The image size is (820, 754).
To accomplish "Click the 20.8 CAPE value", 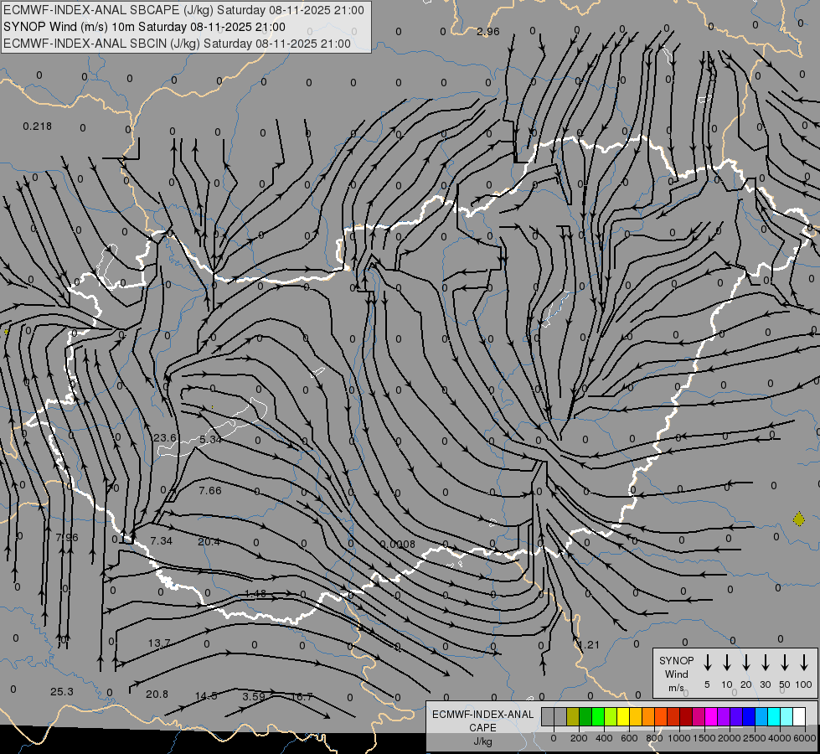I will [x=157, y=695].
